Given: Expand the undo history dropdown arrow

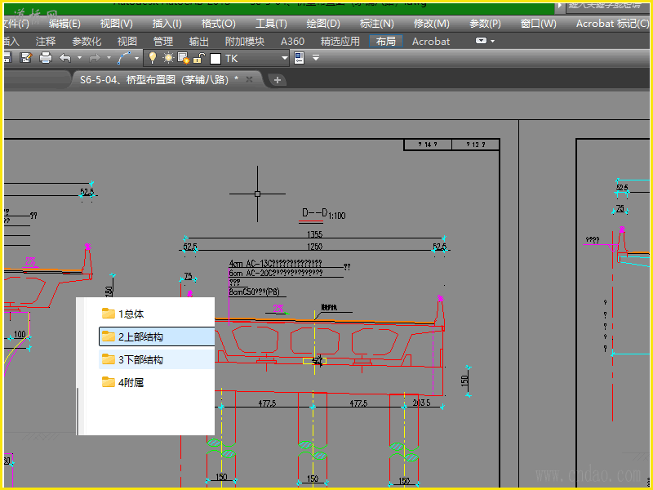Looking at the screenshot, I should click(79, 58).
